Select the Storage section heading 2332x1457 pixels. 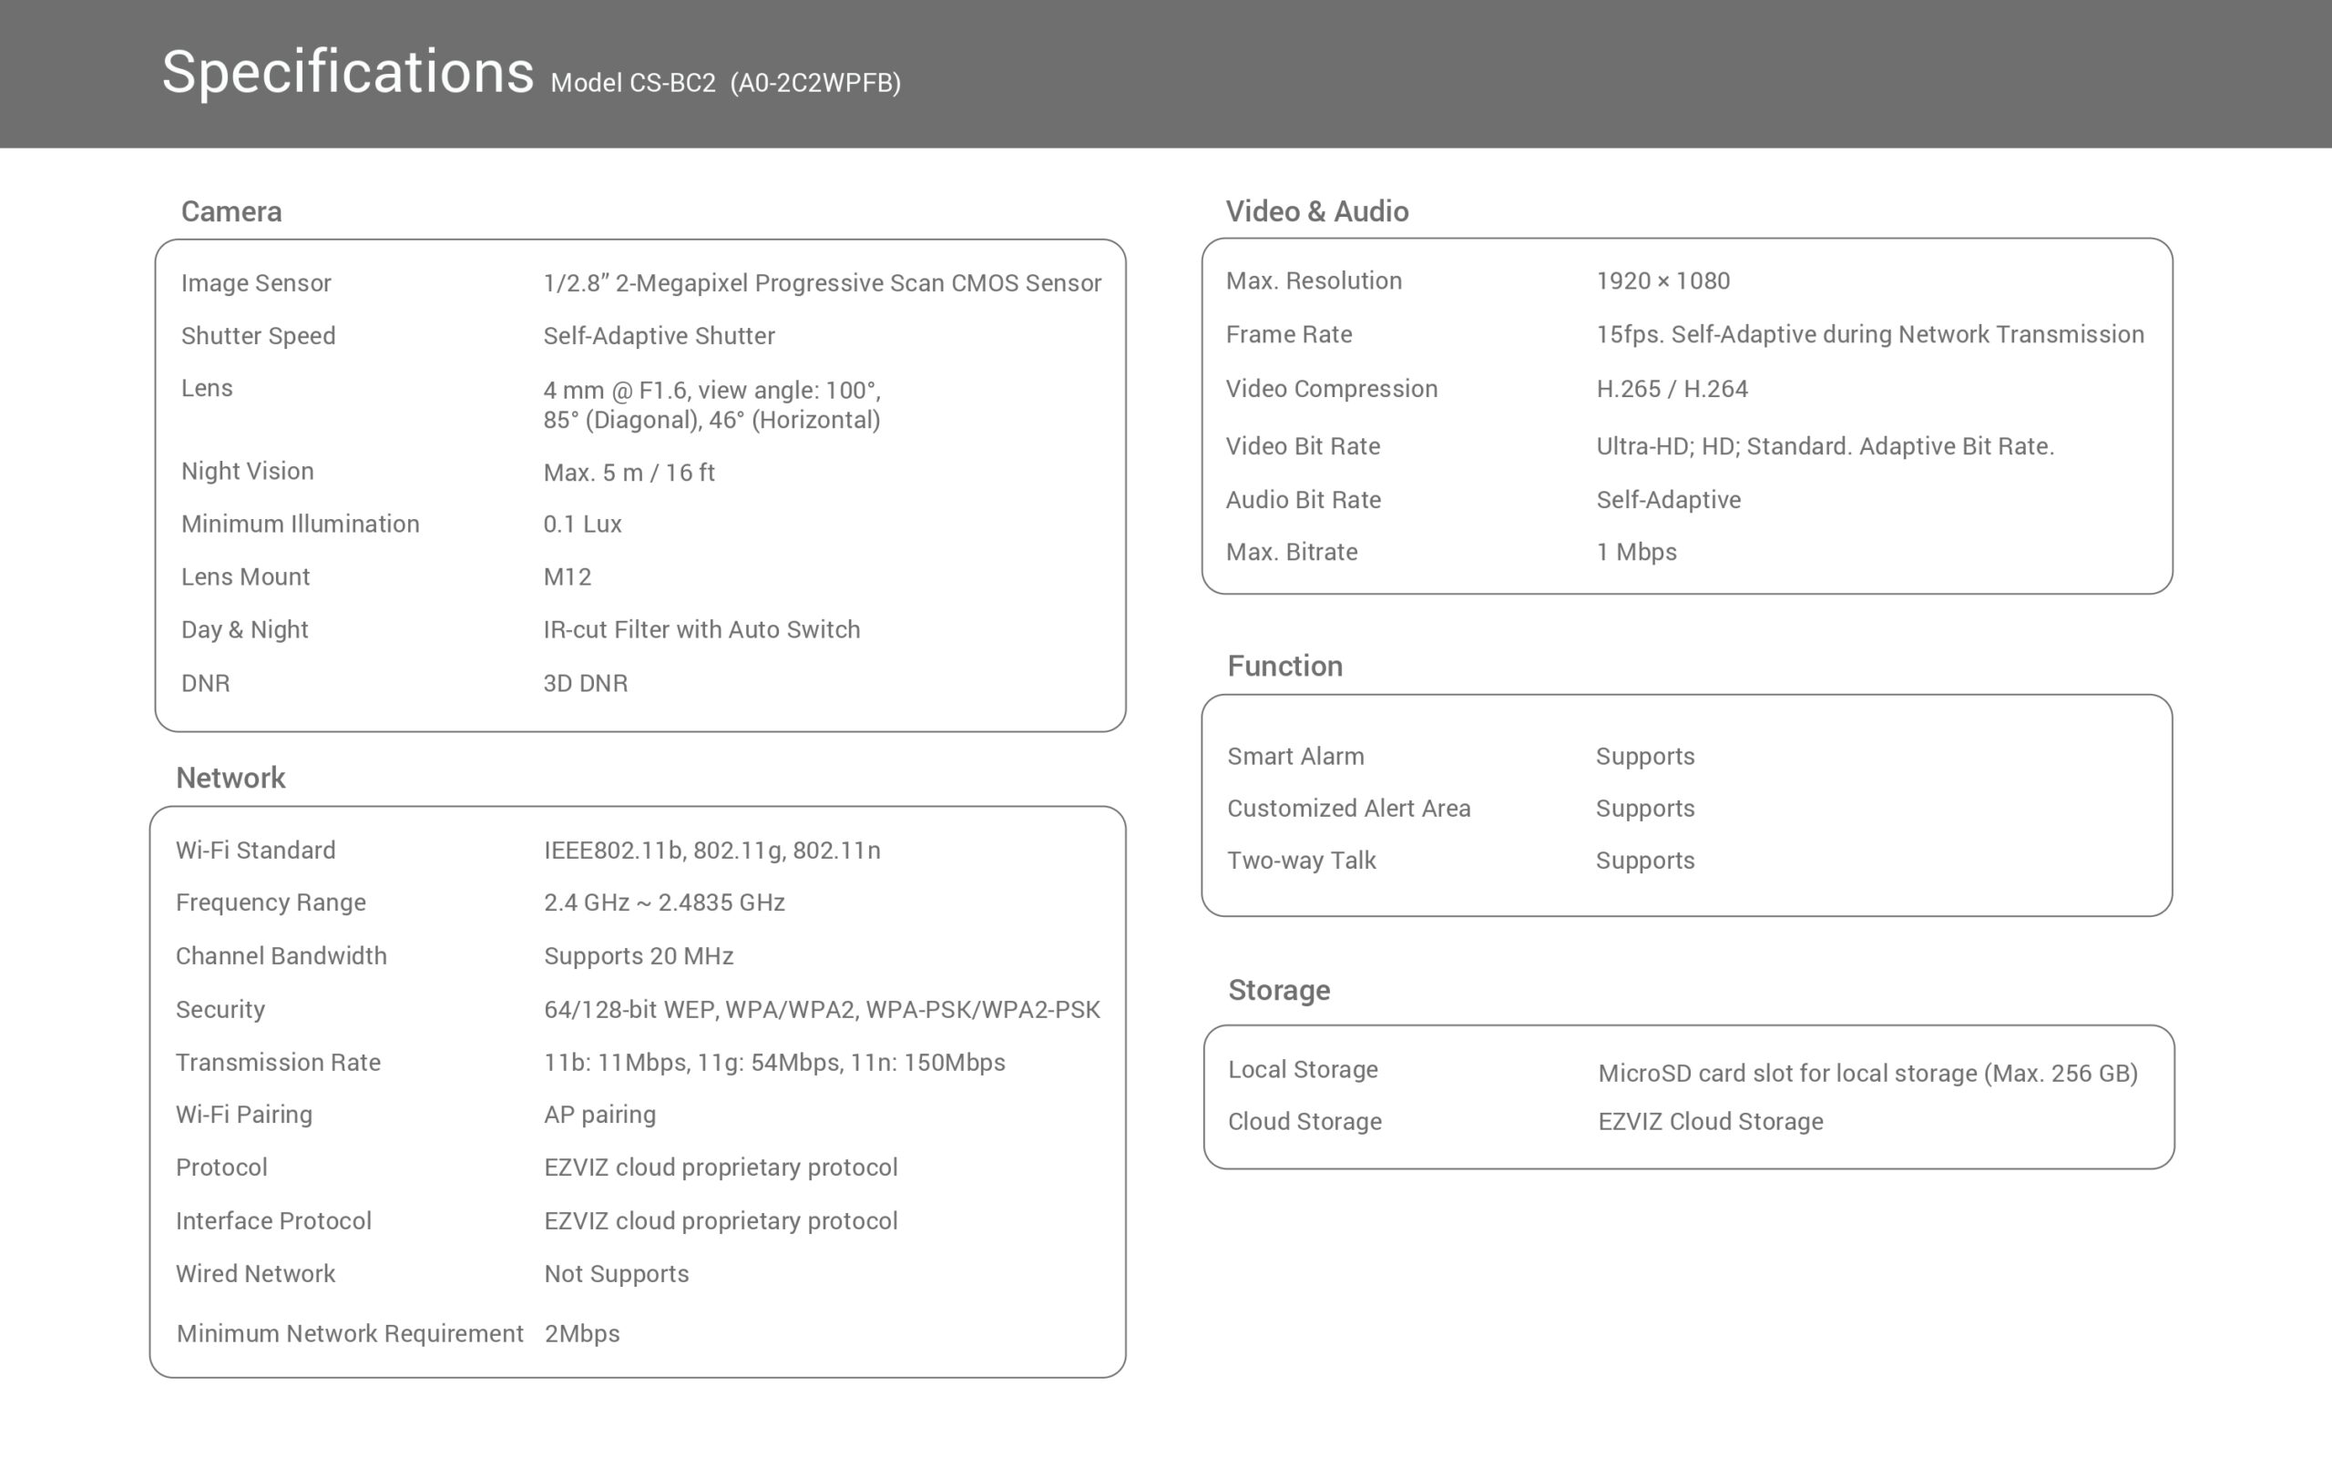[x=1279, y=990]
